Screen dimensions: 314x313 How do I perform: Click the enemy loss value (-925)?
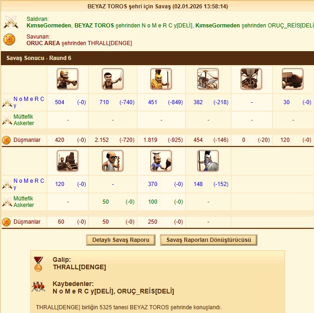(175, 140)
